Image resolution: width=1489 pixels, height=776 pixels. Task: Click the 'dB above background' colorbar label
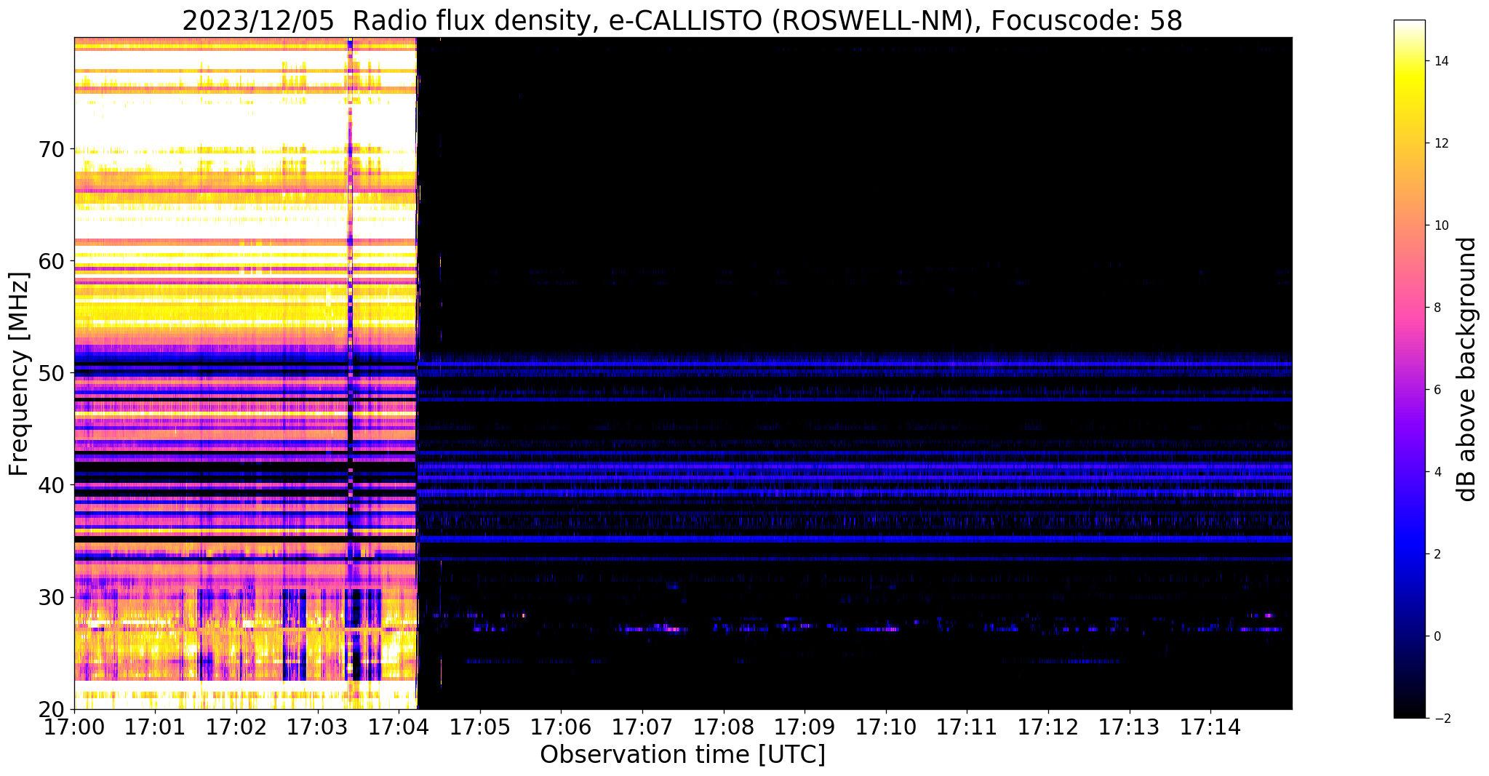point(1468,369)
